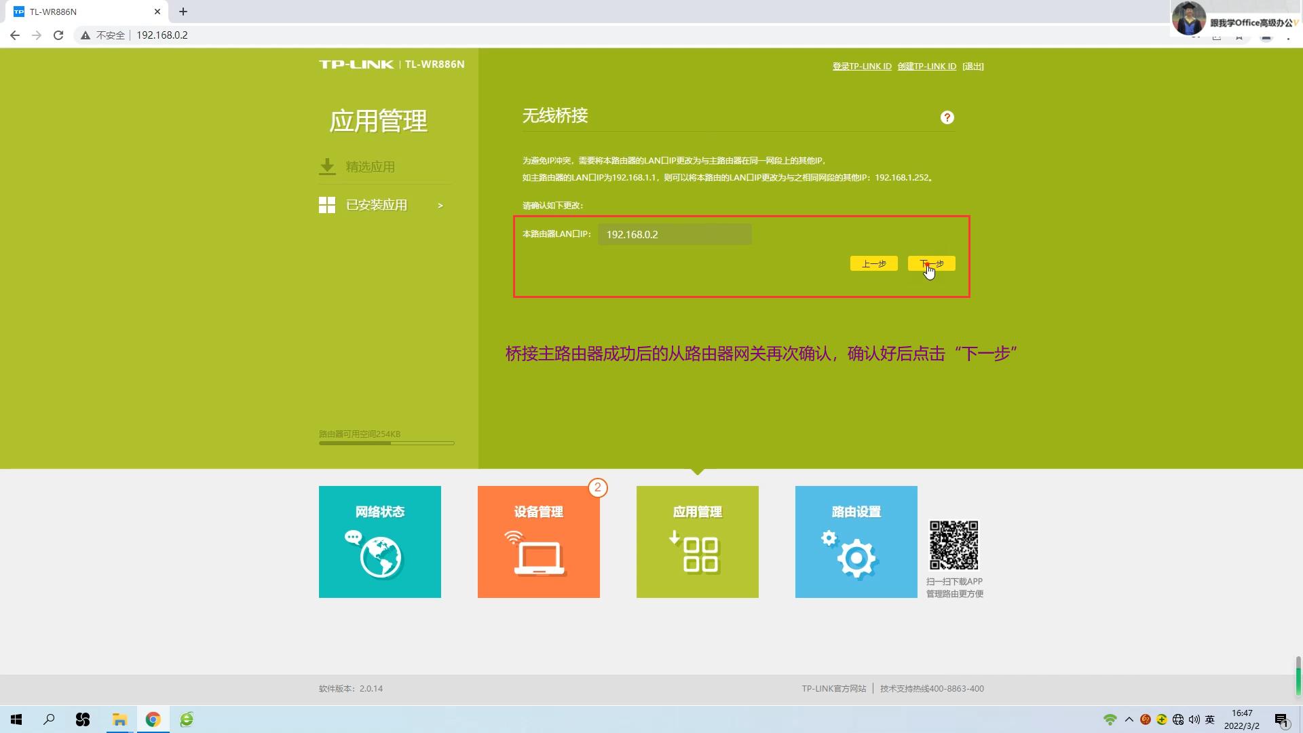
Task: Open Chrome from the Windows taskbar
Action: pyautogui.click(x=153, y=719)
